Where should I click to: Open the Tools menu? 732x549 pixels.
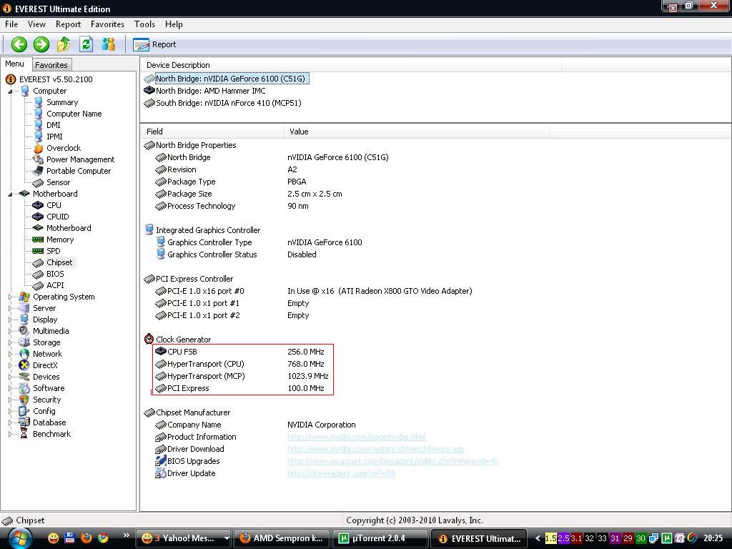pos(144,24)
